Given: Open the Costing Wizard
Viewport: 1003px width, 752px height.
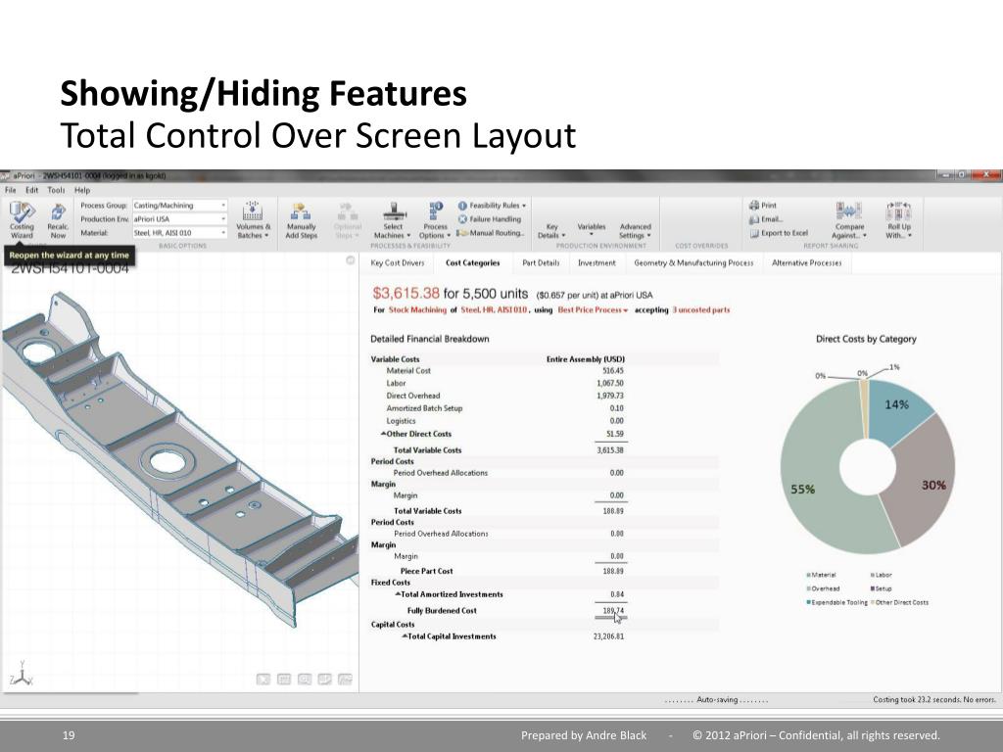Looking at the screenshot, I should [x=22, y=220].
